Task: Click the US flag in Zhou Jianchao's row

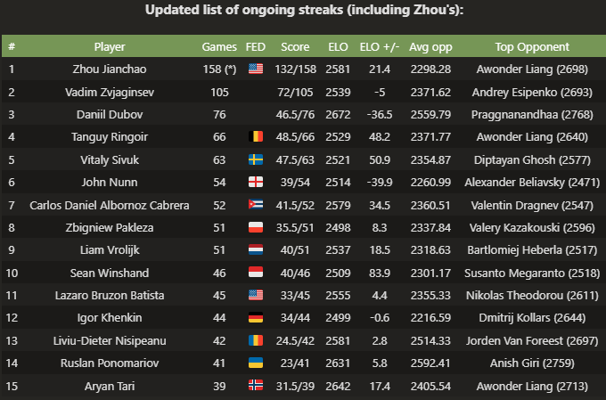Action: pos(257,68)
